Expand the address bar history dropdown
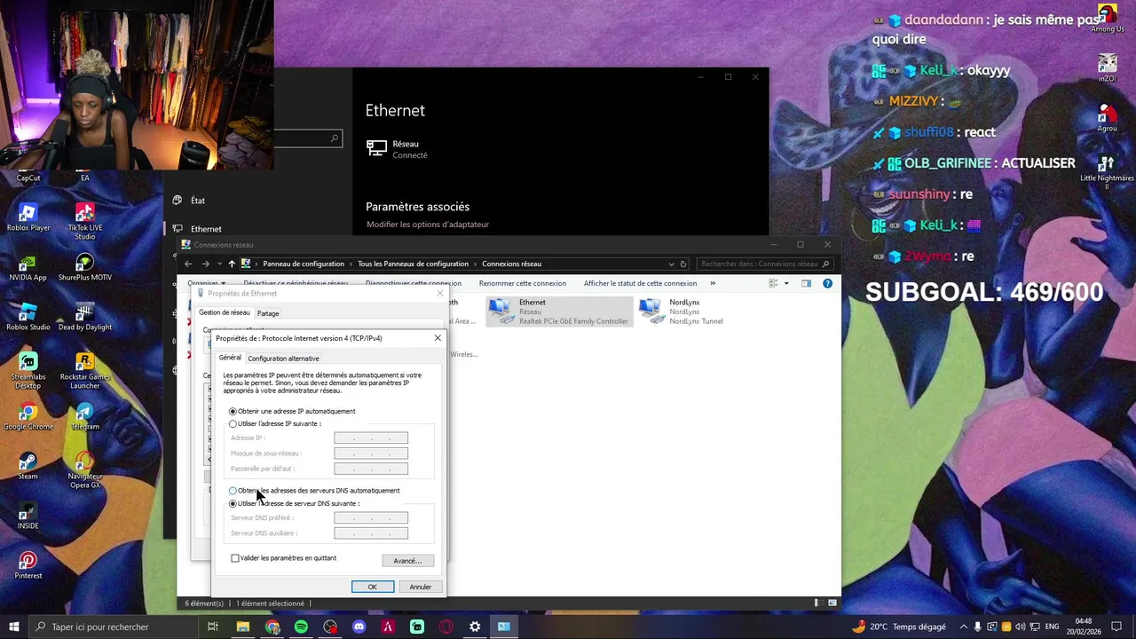1136x639 pixels. (x=671, y=264)
